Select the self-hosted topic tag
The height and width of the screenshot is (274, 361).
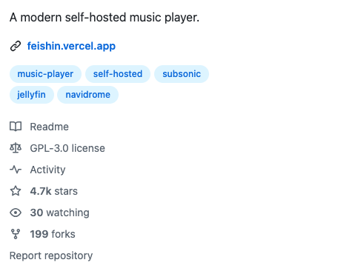point(118,74)
